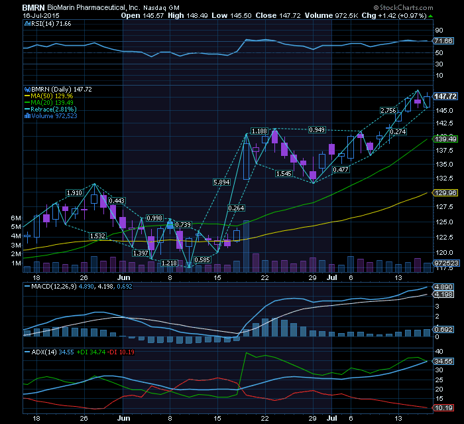
Task: Click the MACD line legend swatch
Action: tap(27, 287)
